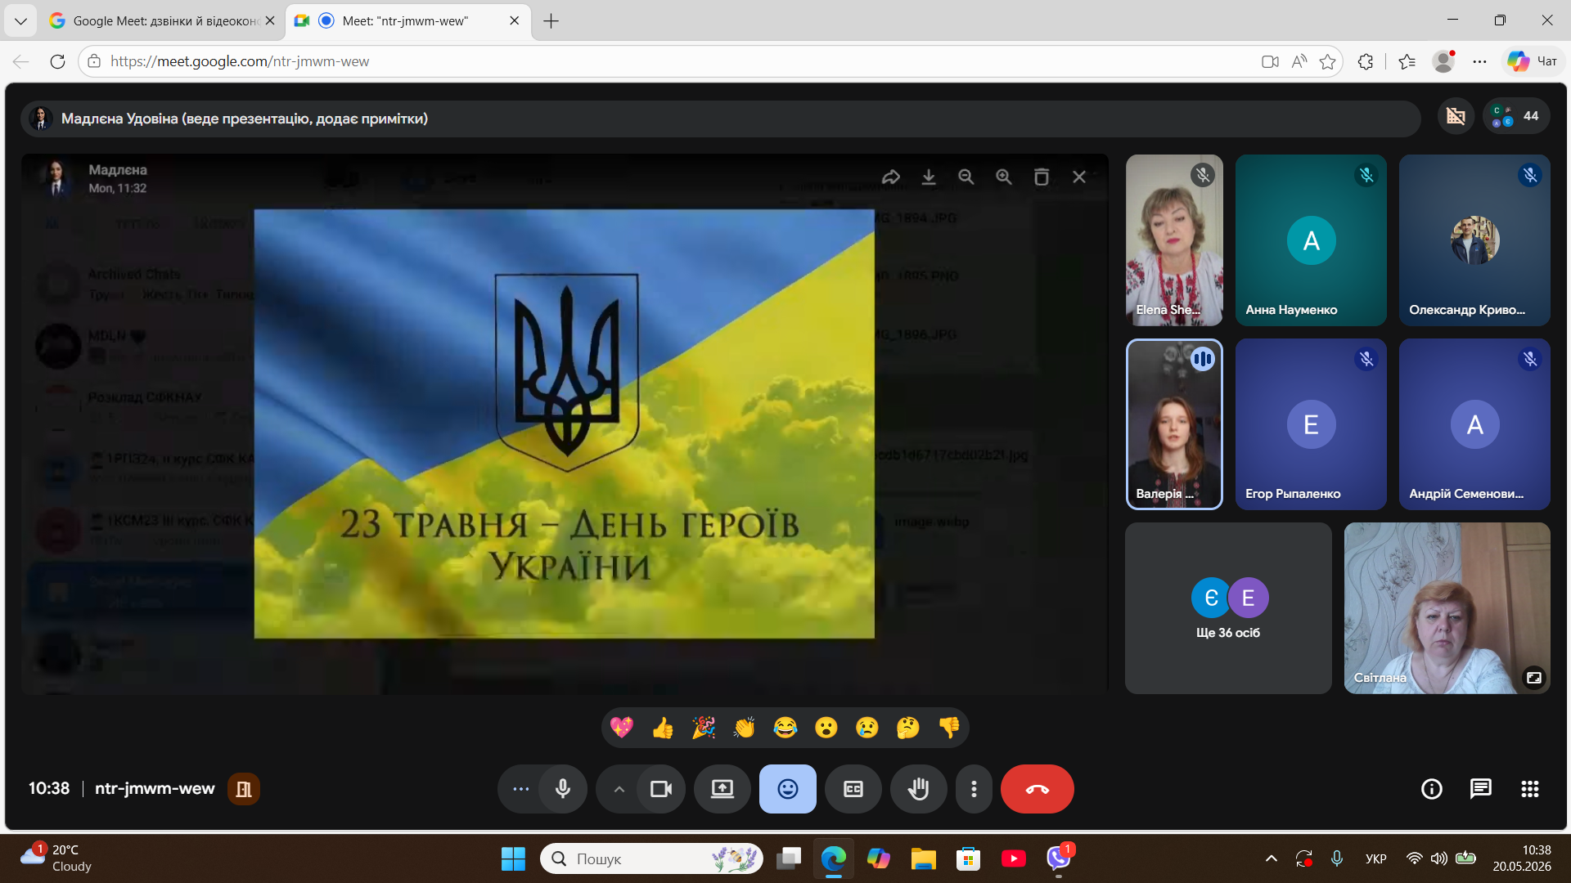Reload the Meet page
1571x883 pixels.
(x=57, y=61)
